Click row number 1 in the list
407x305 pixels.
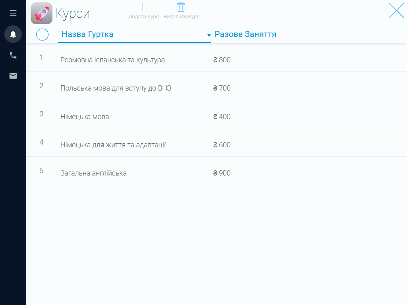pyautogui.click(x=41, y=57)
